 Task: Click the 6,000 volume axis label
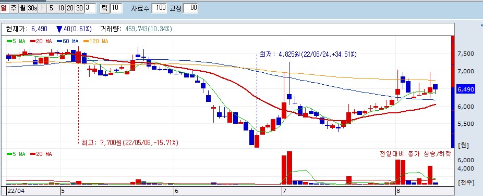(x=466, y=160)
